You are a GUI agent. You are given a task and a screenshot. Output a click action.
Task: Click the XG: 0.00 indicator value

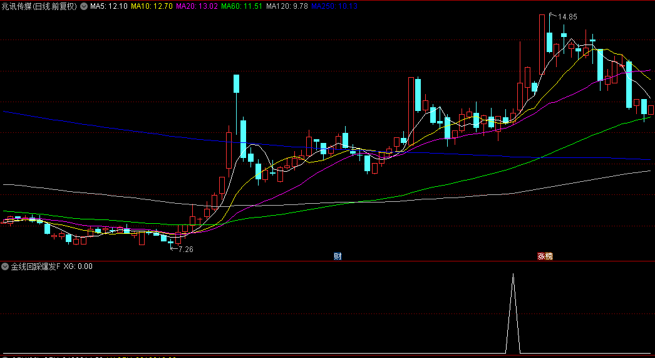coord(78,266)
